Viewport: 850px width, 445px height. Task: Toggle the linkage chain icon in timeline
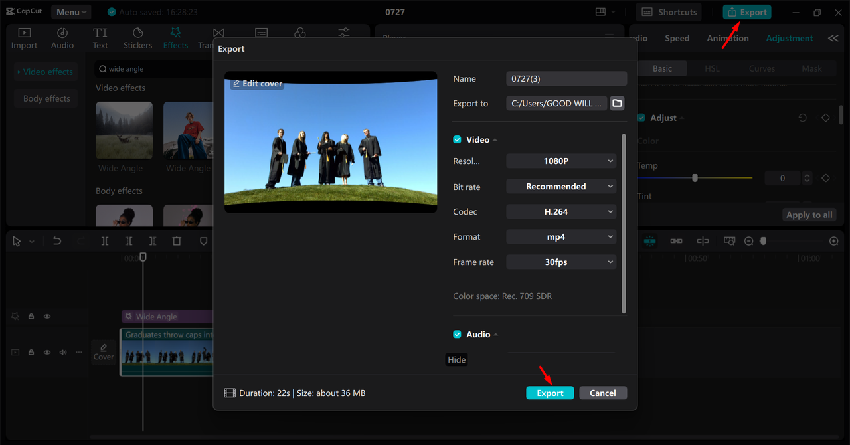(x=676, y=241)
